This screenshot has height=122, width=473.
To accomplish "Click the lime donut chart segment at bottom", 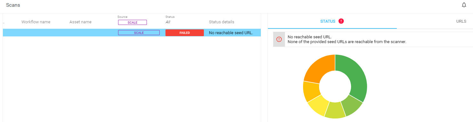I will click(336, 111).
